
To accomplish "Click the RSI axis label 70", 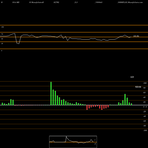I will (2, 34).
